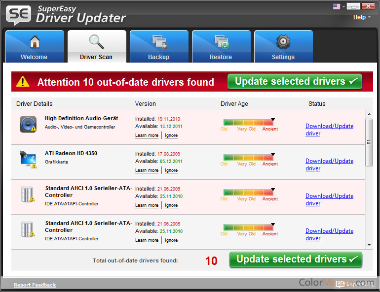Click the Status column header
Image resolution: width=380 pixels, height=292 pixels.
click(317, 104)
